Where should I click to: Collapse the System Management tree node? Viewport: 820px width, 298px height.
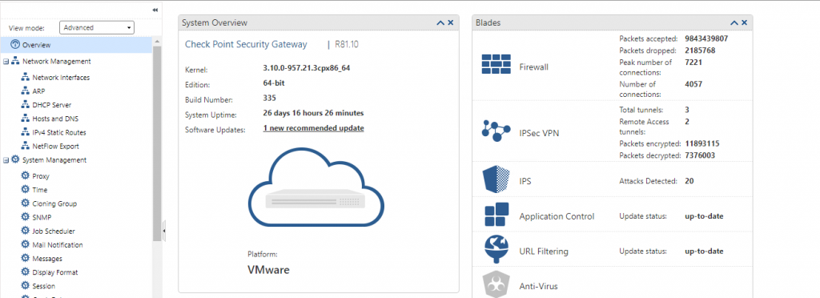pos(6,160)
